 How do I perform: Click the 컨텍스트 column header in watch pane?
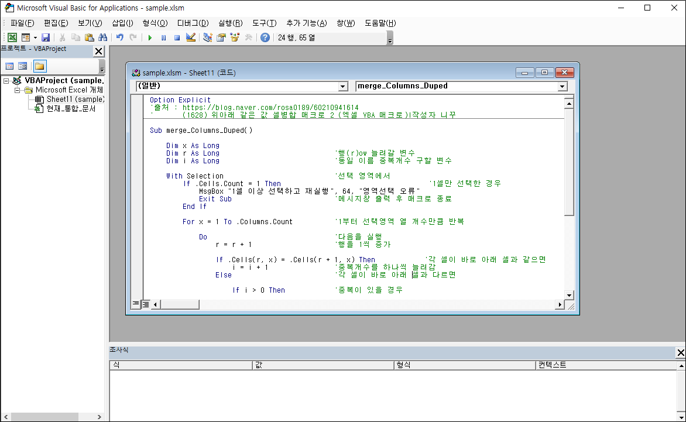[x=606, y=365]
